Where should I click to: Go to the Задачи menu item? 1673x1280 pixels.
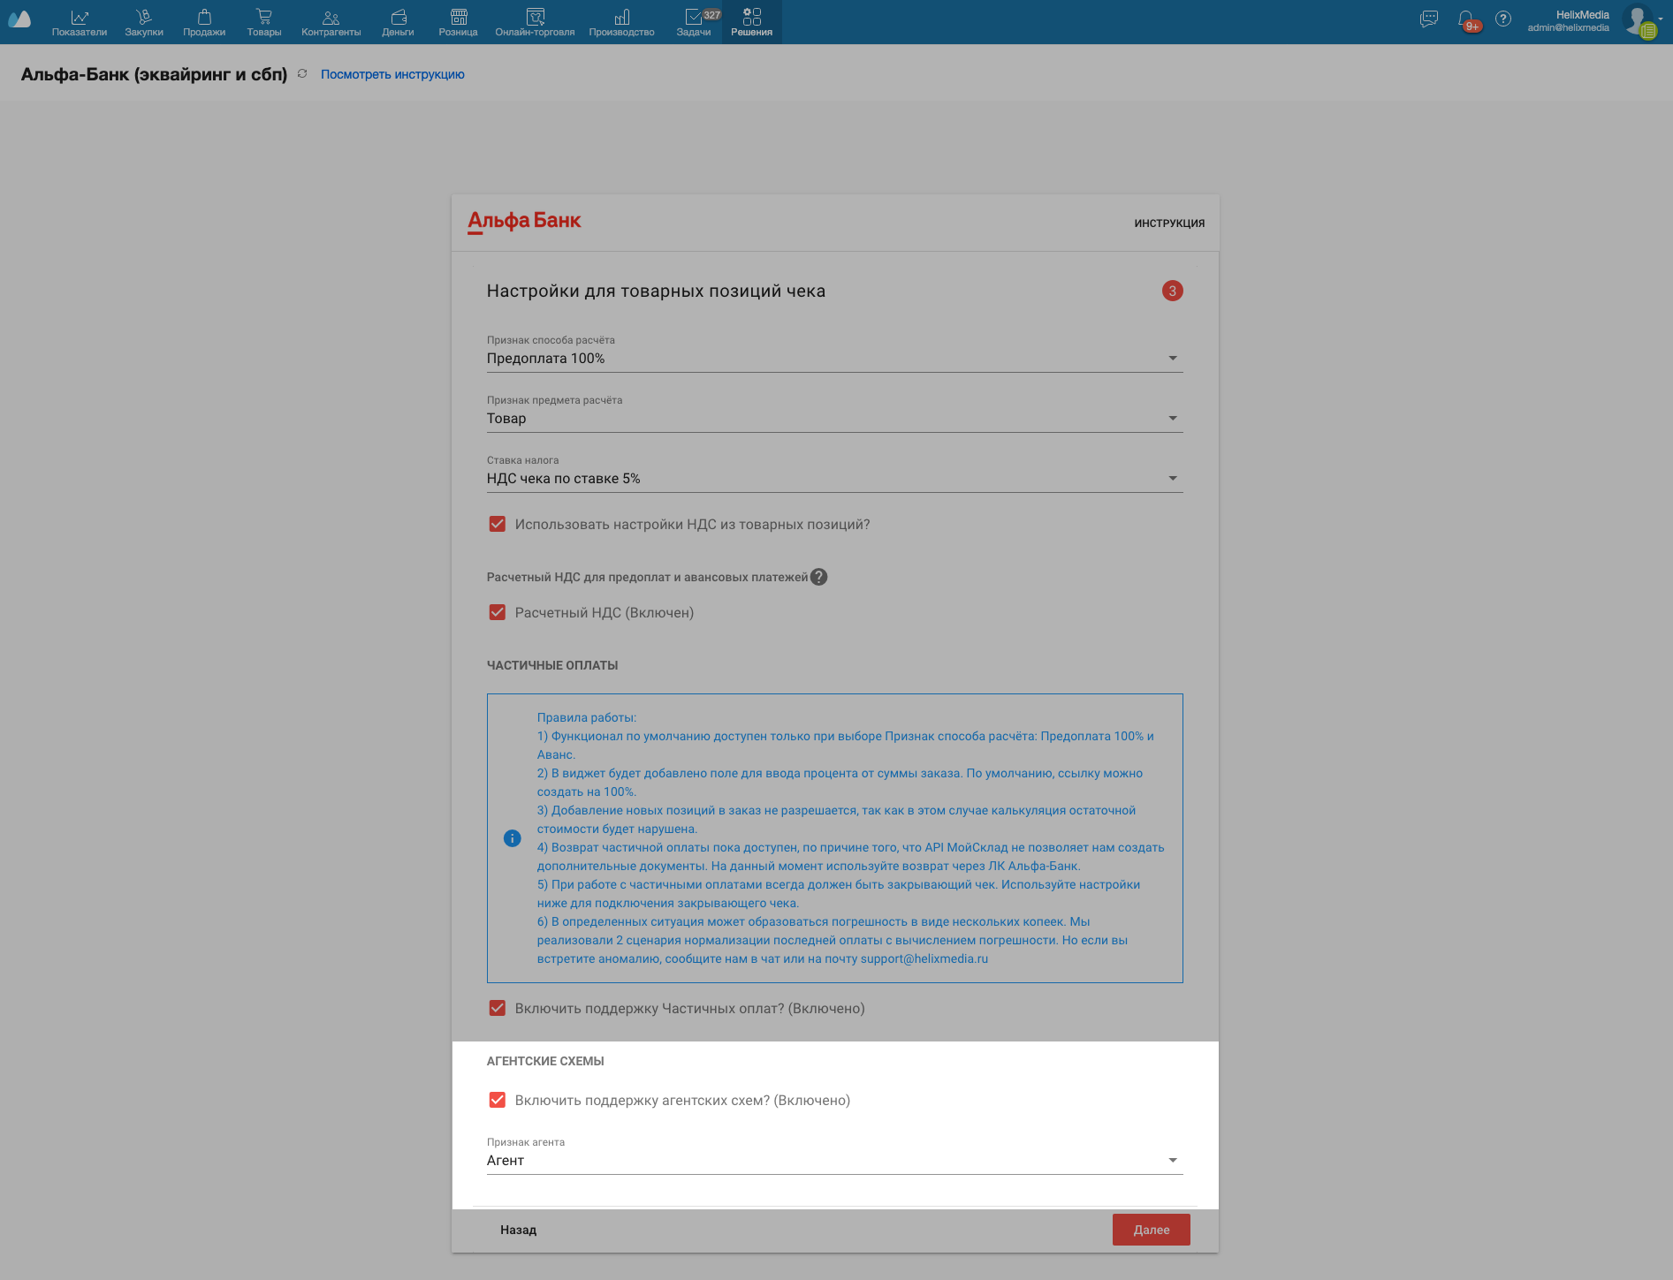(x=694, y=22)
